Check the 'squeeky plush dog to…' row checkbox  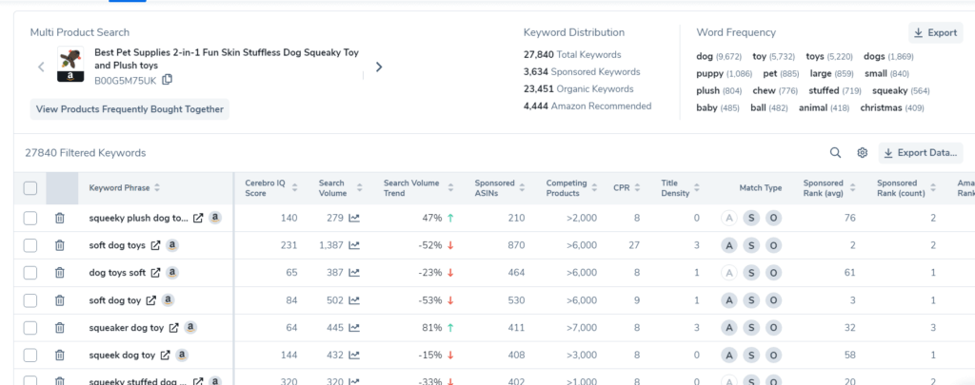point(30,218)
